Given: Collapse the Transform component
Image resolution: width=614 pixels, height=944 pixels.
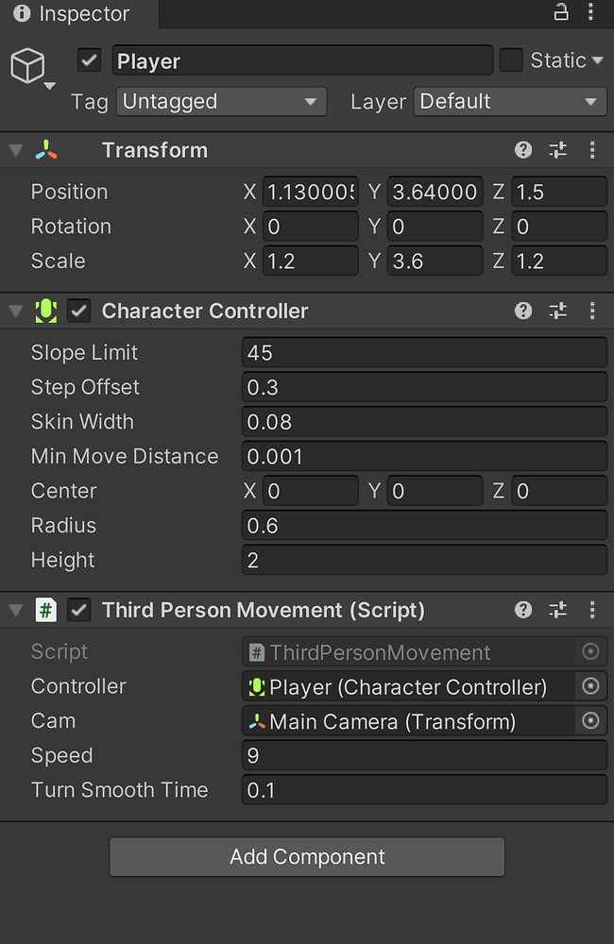Looking at the screenshot, I should 15,149.
